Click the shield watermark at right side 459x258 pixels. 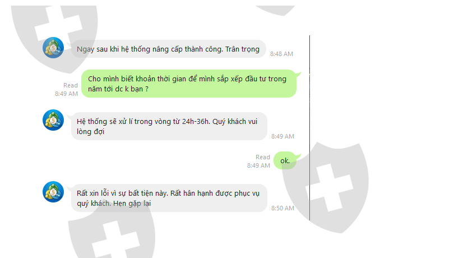[x=326, y=187]
